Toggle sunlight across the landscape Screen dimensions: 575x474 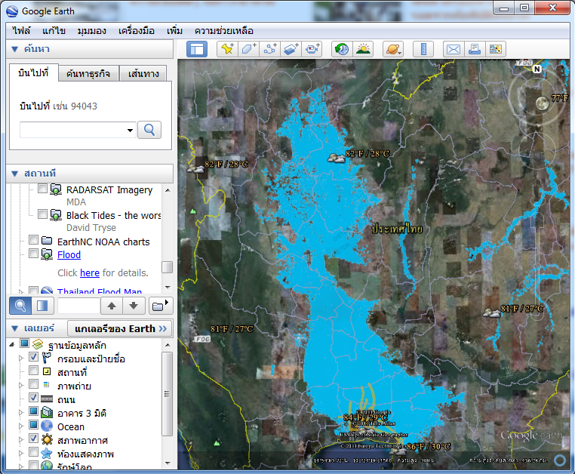364,49
